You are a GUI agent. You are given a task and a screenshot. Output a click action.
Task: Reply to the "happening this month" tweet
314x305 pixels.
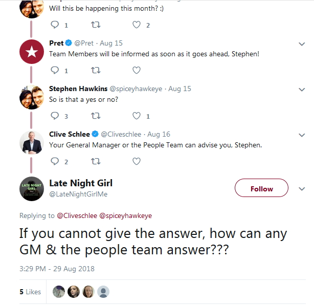pyautogui.click(x=55, y=25)
